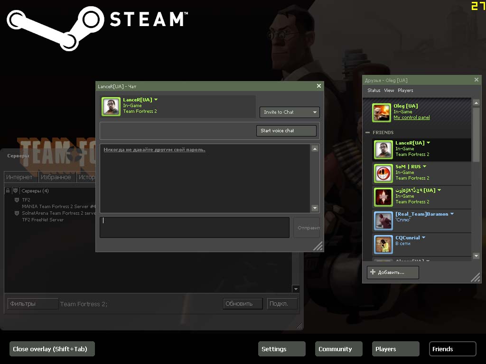Open LanceR[UA] dropdown arrow in friends list
This screenshot has height=364, width=486.
coord(429,143)
